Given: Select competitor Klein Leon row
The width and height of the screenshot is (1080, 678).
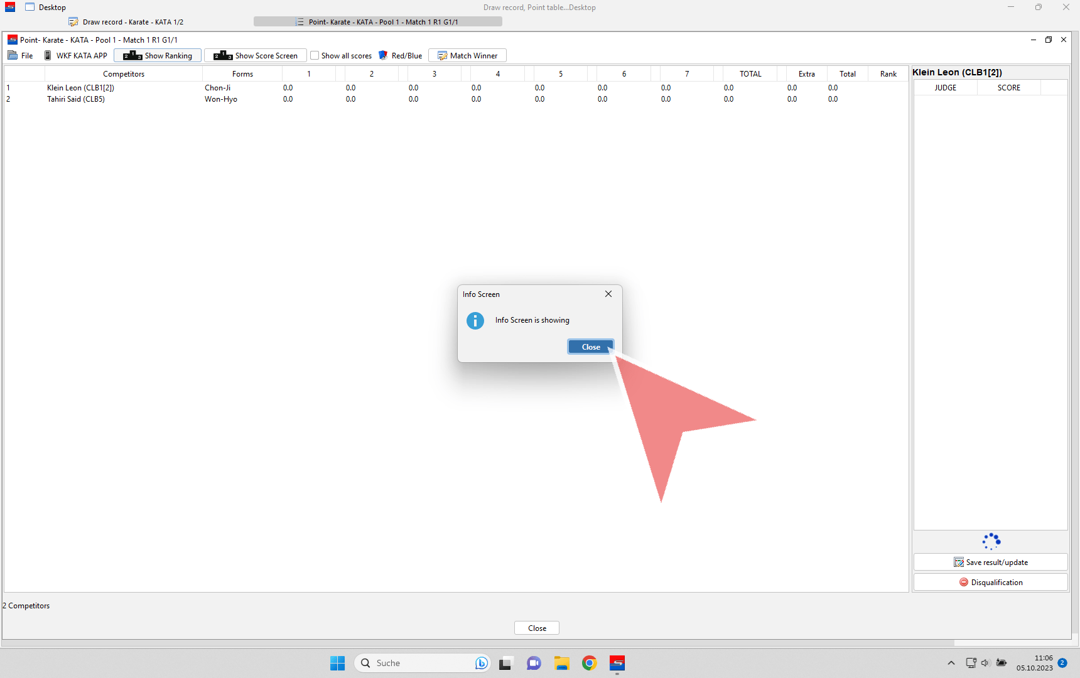Looking at the screenshot, I should [x=80, y=88].
